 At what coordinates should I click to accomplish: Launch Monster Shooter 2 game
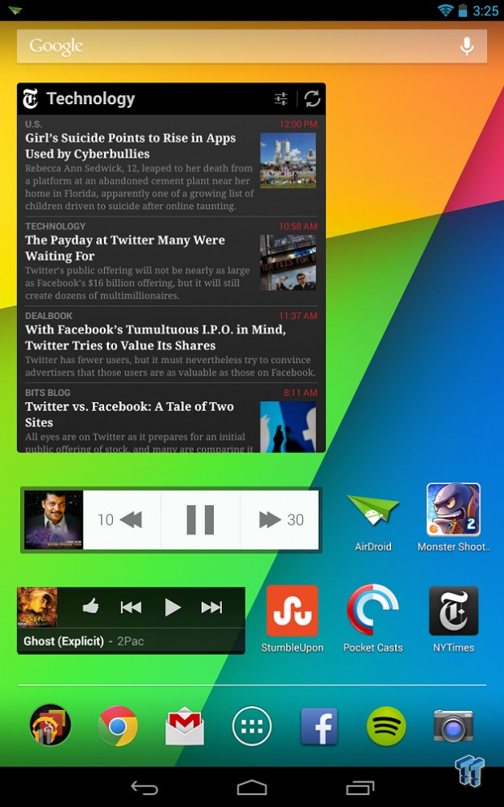(x=453, y=519)
